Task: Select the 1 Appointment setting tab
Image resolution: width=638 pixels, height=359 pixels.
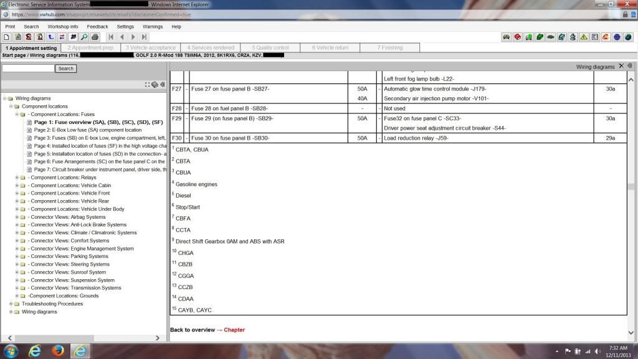Action: click(31, 48)
